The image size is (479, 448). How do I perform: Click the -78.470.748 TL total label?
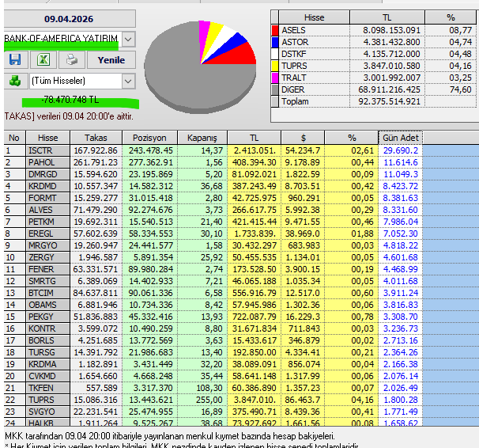[x=70, y=100]
